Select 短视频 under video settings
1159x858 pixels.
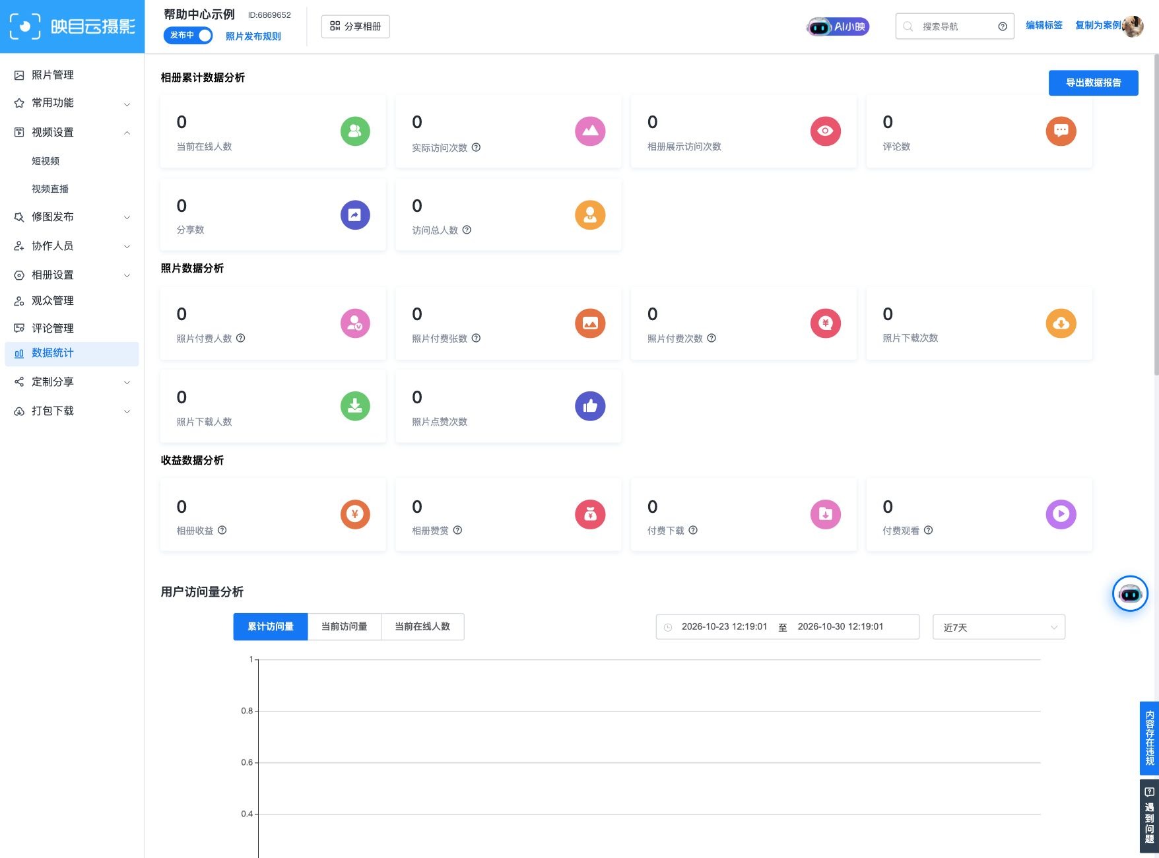coord(46,161)
